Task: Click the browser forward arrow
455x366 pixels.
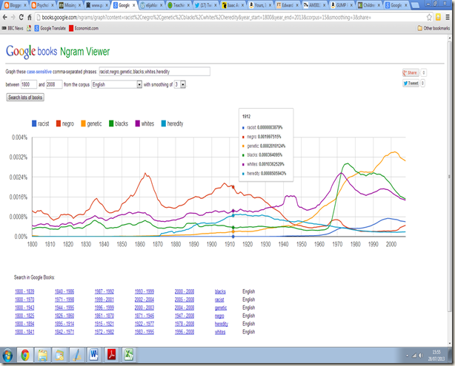Action: [x=13, y=17]
